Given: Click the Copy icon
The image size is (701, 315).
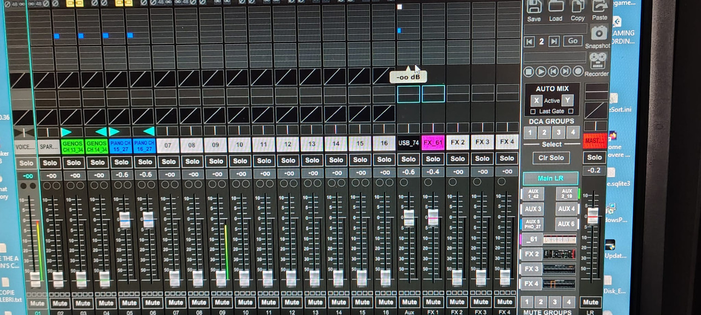Looking at the screenshot, I should (x=578, y=6).
